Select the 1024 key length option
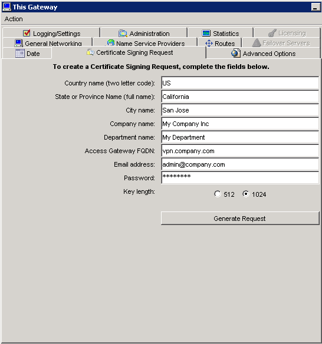 (245, 194)
